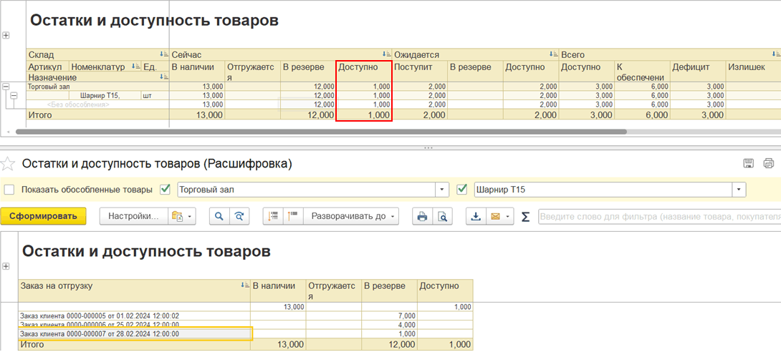The width and height of the screenshot is (781, 352).
Task: Collapse the Торговый зал tree row
Action: [6, 87]
